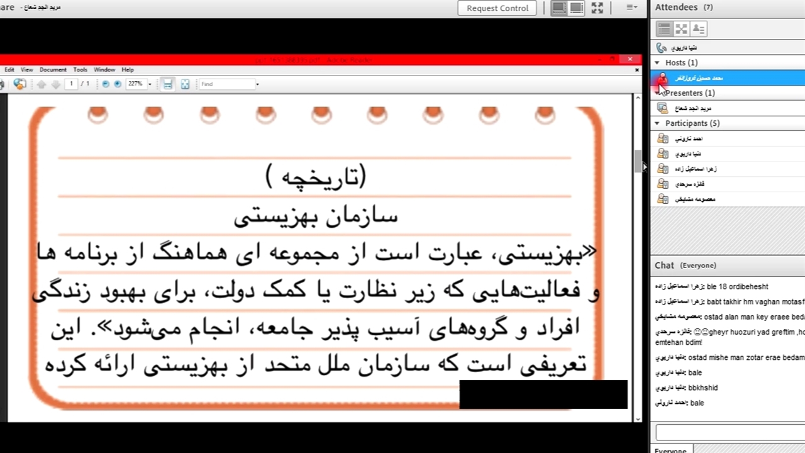
Task: Go to previous page arrow
Action: coord(42,84)
